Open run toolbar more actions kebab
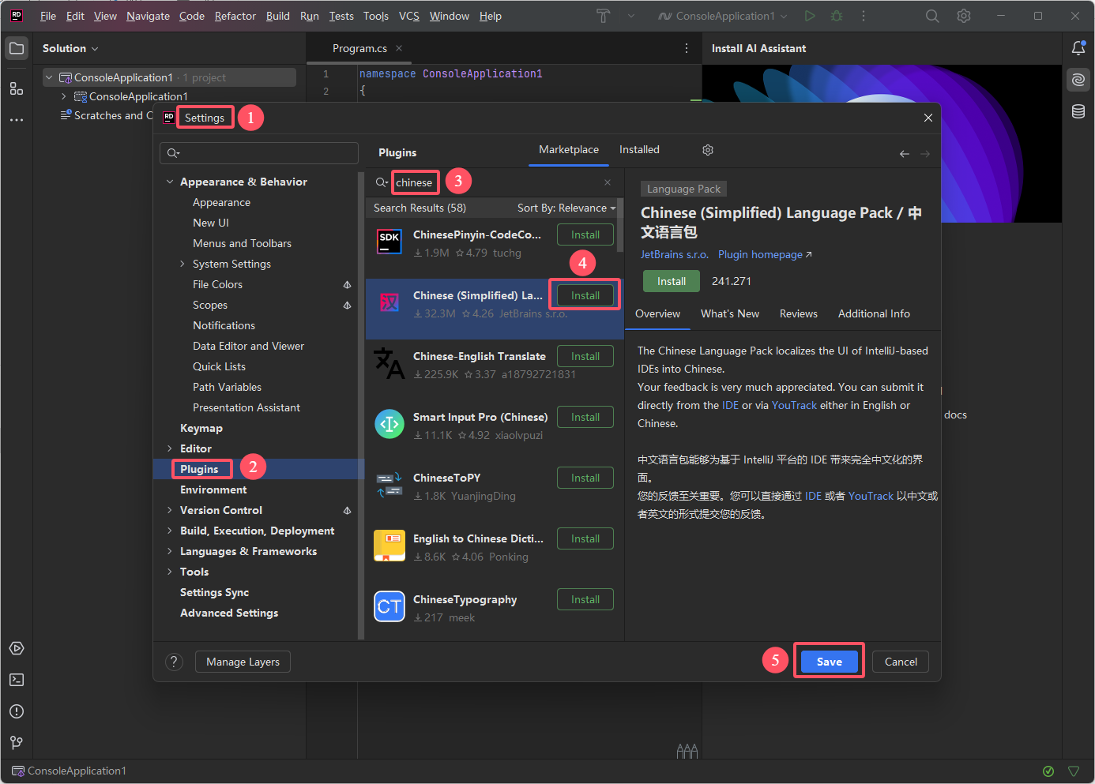 tap(864, 16)
